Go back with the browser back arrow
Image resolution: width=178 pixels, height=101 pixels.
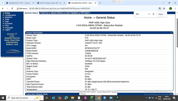[x=3, y=9]
